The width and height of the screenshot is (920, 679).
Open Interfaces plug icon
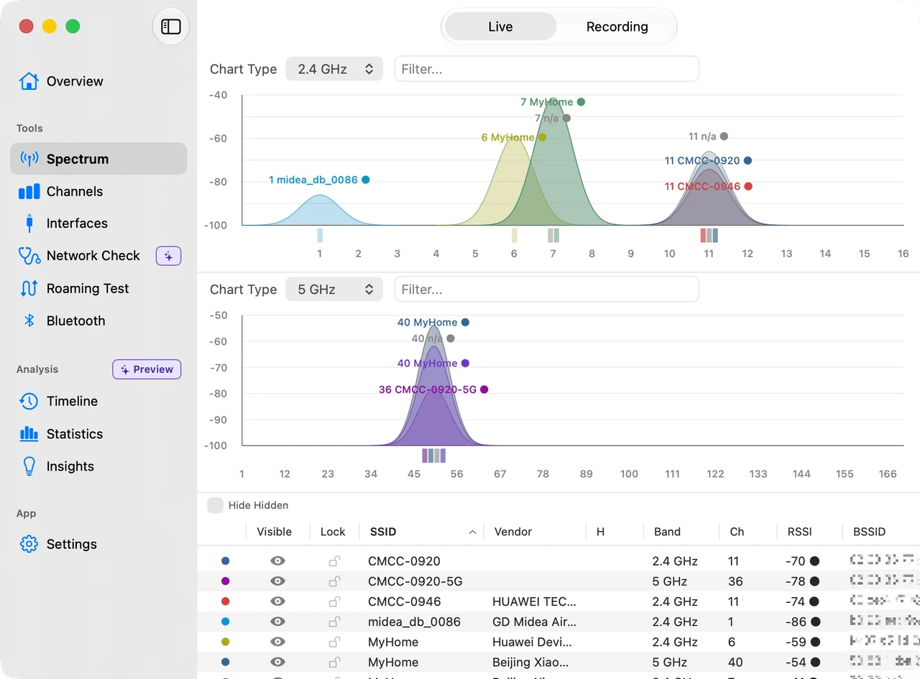coord(29,223)
